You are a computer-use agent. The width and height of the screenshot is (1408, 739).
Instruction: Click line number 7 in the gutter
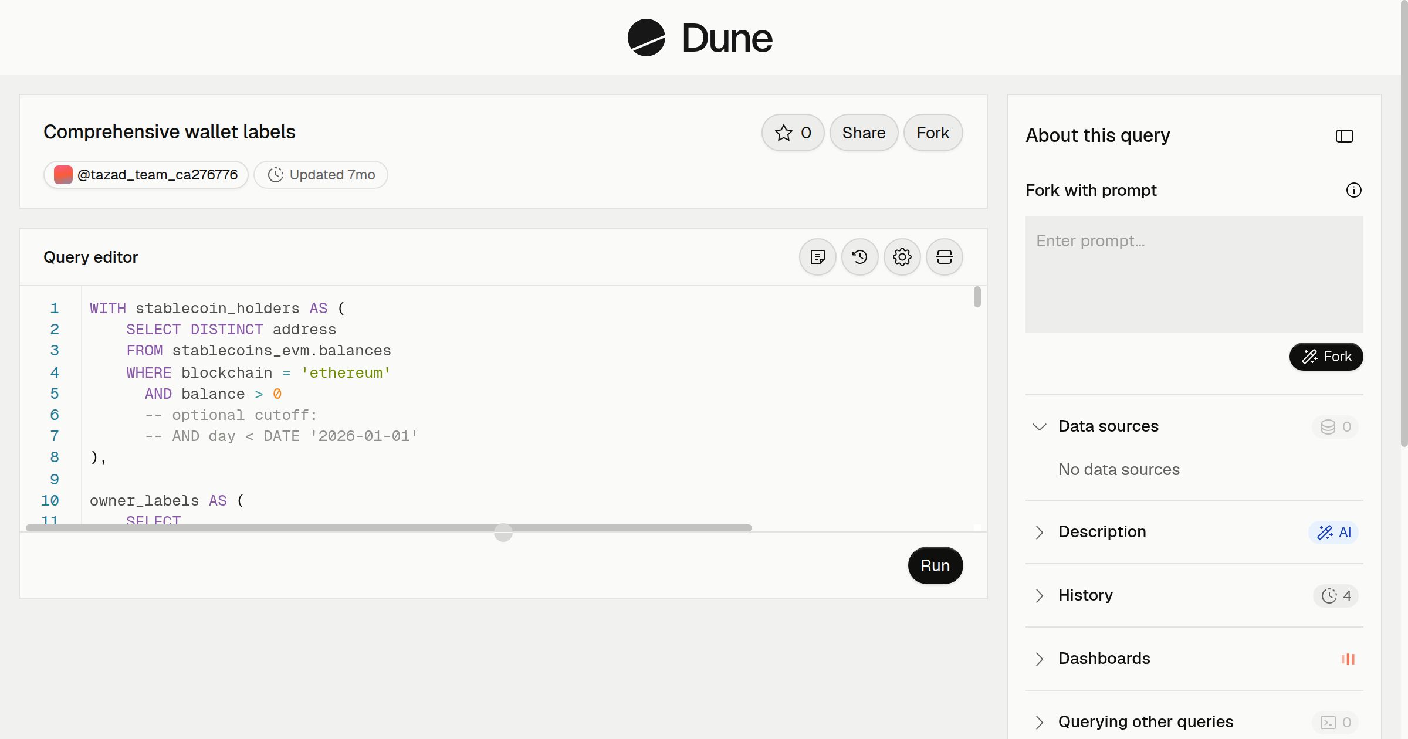coord(55,436)
